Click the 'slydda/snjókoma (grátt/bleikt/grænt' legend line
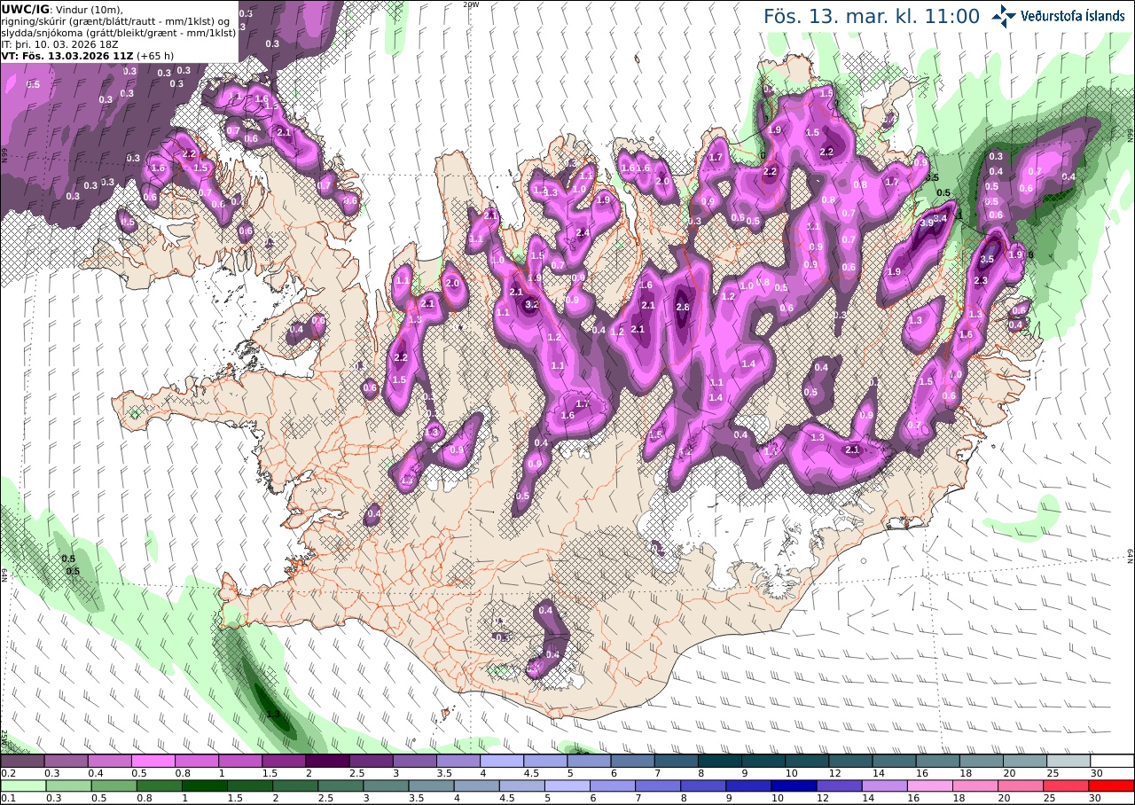The width and height of the screenshot is (1135, 805). click(119, 32)
